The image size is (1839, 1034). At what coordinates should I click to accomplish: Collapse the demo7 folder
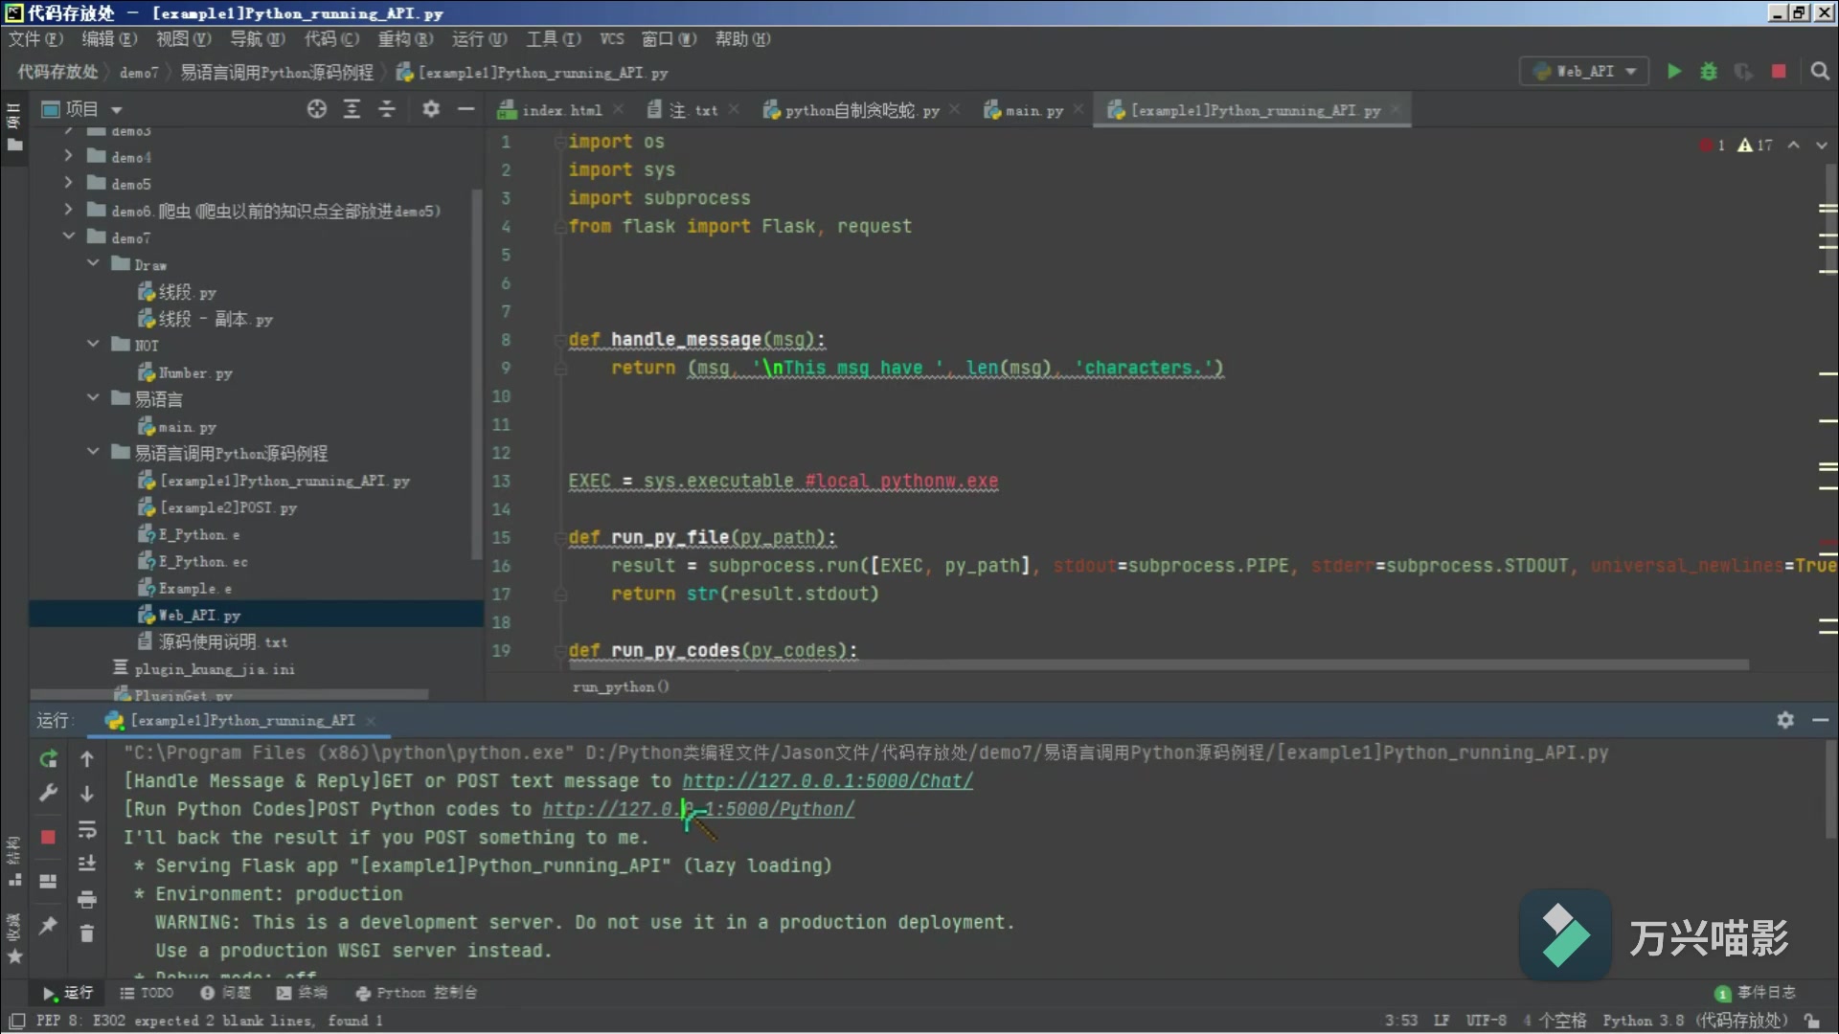tap(68, 236)
